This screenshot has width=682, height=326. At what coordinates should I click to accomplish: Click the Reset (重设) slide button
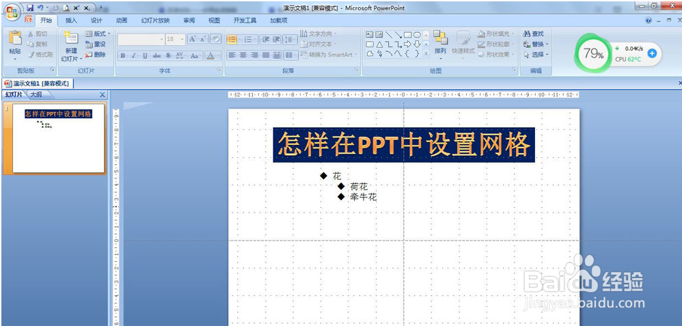95,44
